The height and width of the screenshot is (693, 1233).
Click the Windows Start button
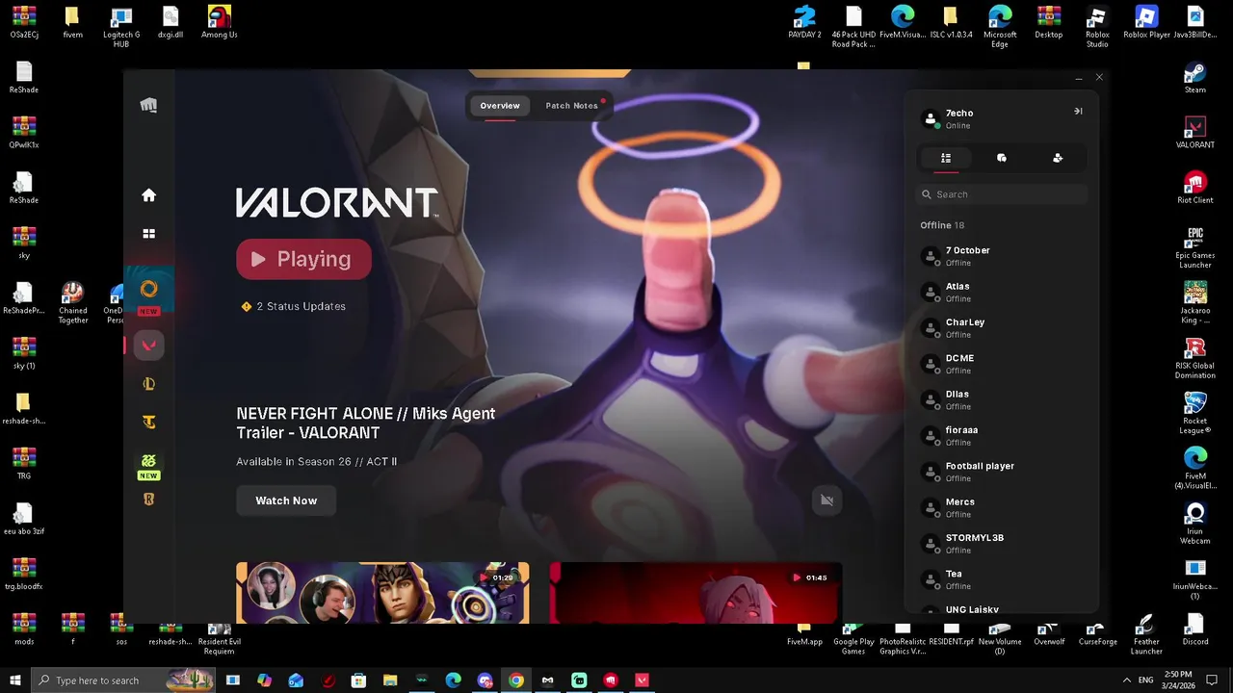coord(15,680)
